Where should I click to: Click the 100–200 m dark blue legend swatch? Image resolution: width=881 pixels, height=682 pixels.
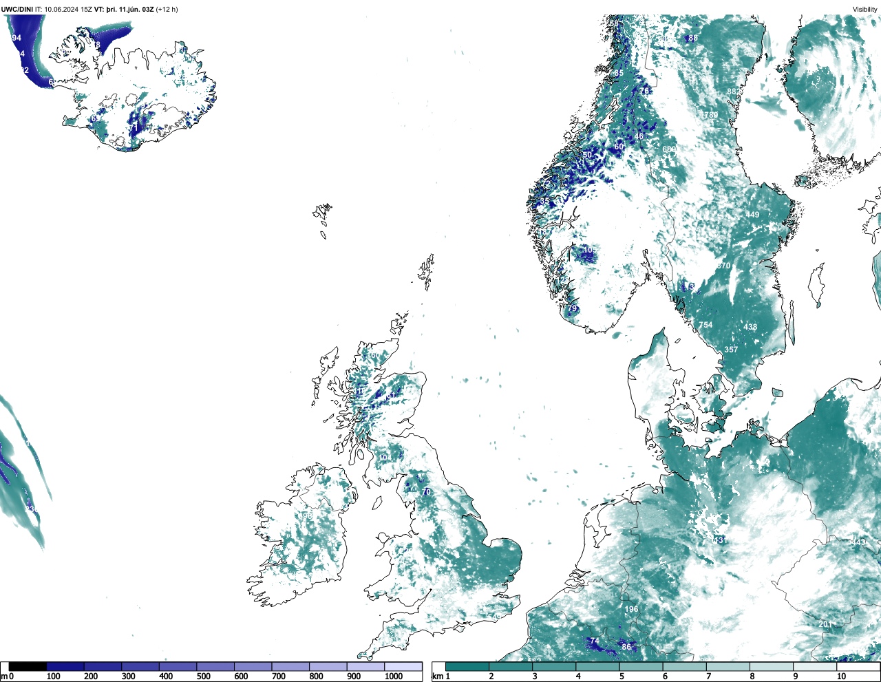[x=65, y=666]
